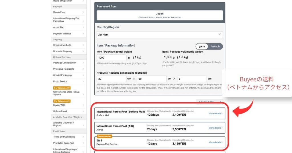Click the chevron next to Payment Methods
This screenshot has width=292, height=153.
[83, 34]
